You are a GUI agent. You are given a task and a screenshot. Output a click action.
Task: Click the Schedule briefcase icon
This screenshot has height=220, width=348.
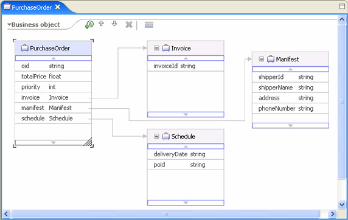click(x=166, y=136)
